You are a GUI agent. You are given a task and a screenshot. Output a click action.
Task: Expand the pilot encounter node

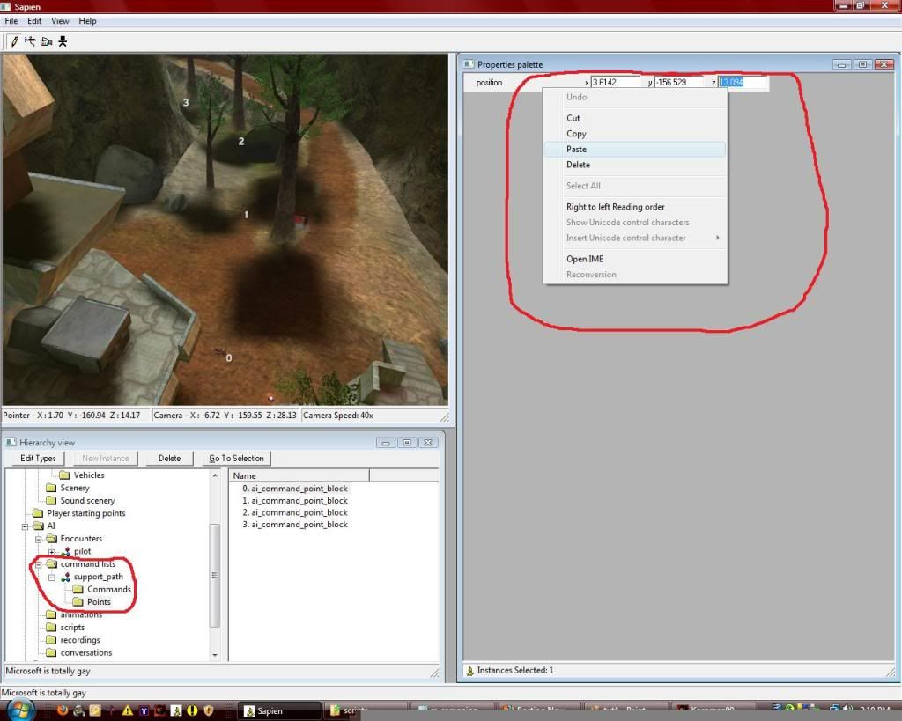click(52, 551)
